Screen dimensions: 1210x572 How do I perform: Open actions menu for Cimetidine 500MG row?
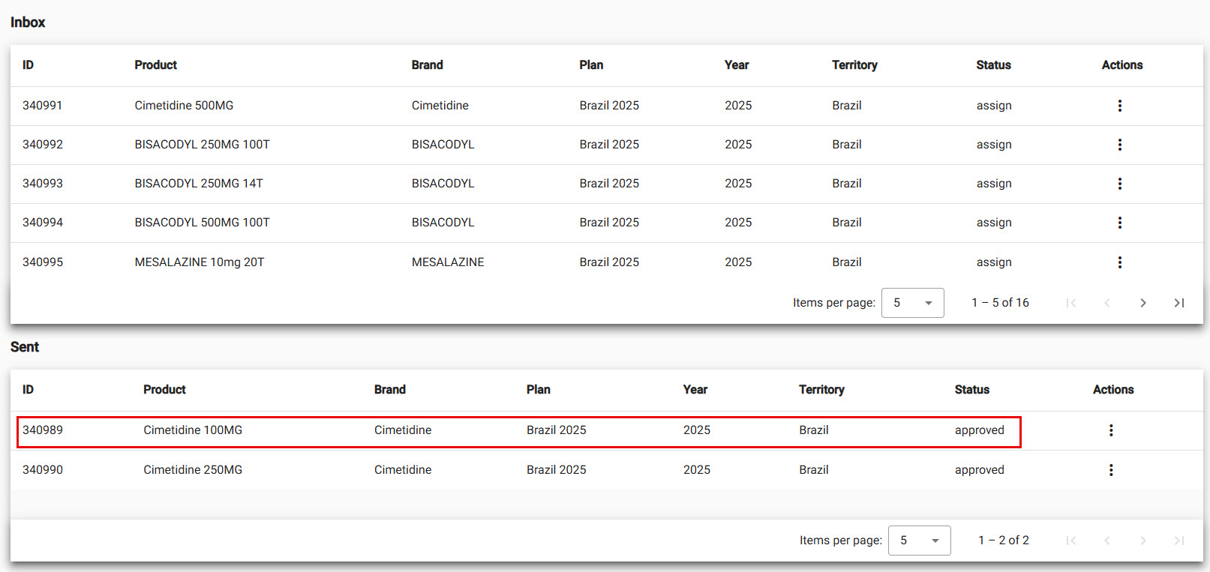point(1119,106)
